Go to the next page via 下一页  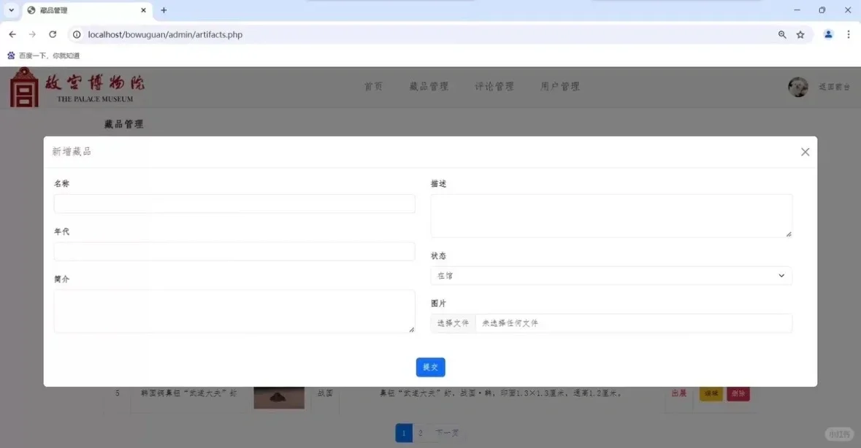(448, 432)
